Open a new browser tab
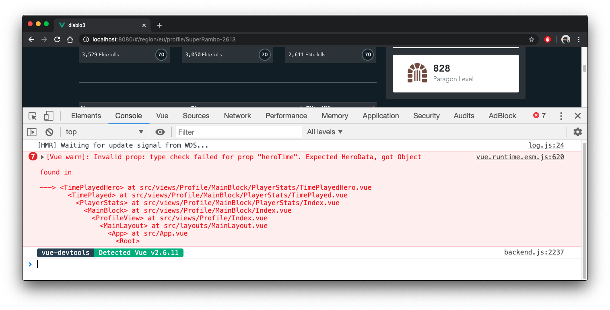 coord(159,25)
